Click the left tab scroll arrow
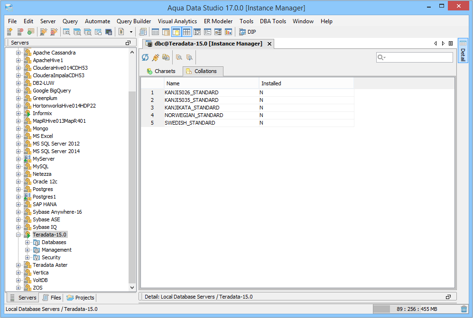 point(436,44)
